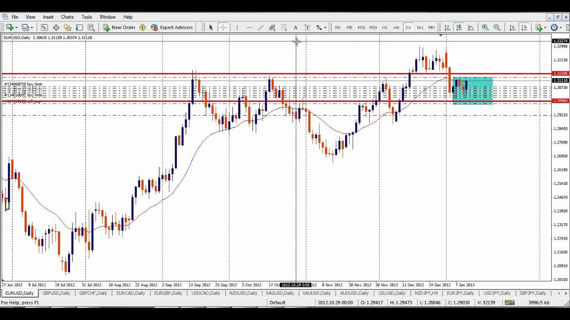Switch to candlestick chart display
570x320 pixels.
coord(459,28)
